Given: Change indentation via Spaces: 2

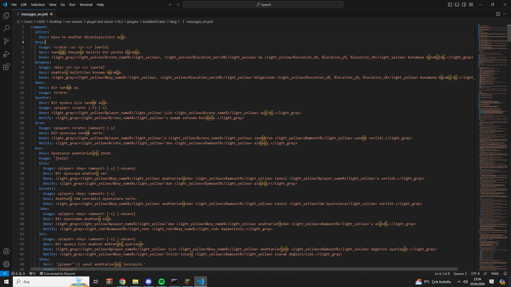Looking at the screenshot, I should coord(460,273).
